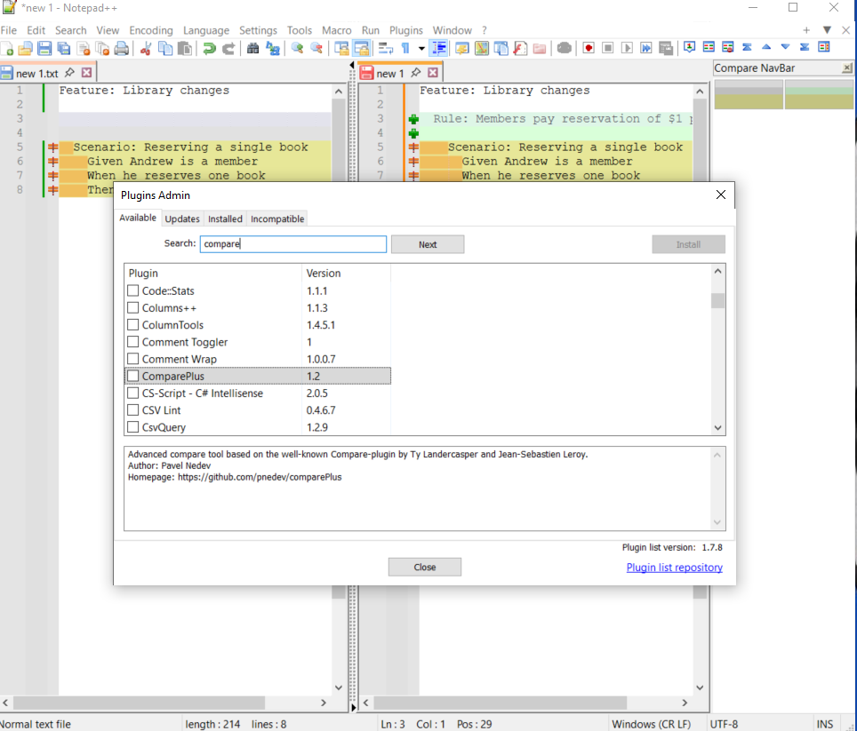The image size is (857, 731).
Task: Toggle the Compare Navigation Bar icon
Action: point(824,47)
